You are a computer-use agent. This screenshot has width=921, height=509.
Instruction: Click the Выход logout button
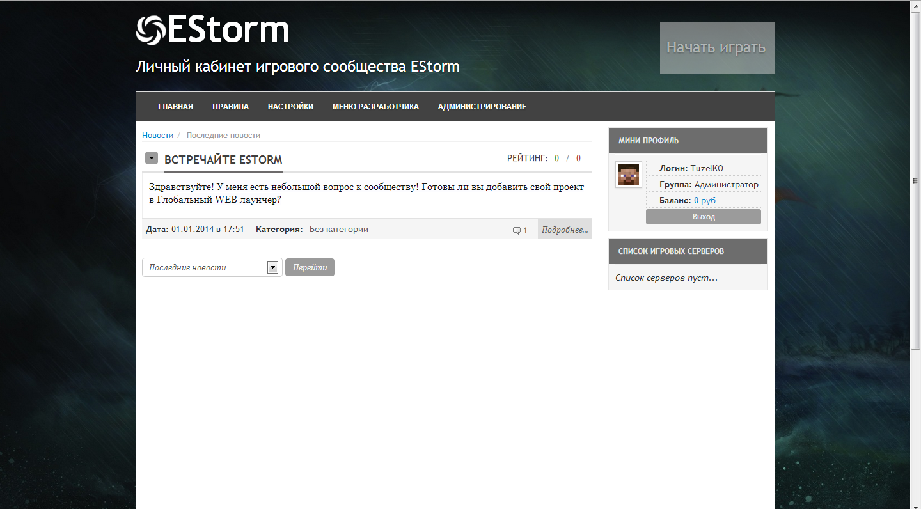(704, 217)
